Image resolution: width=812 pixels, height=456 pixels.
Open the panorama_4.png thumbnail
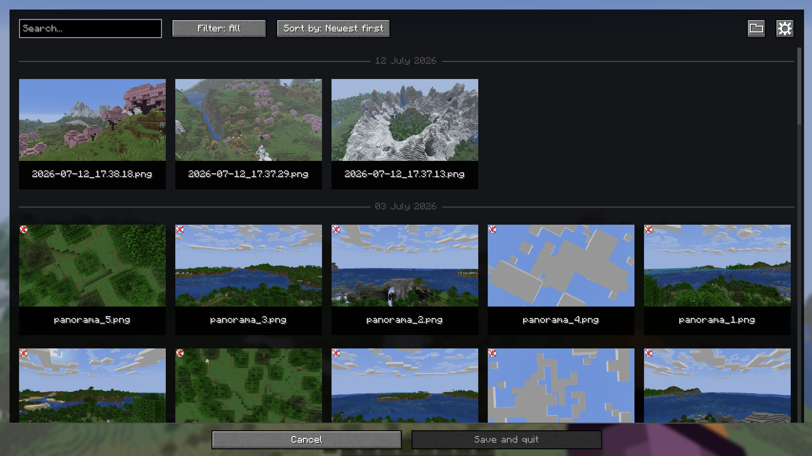561,266
